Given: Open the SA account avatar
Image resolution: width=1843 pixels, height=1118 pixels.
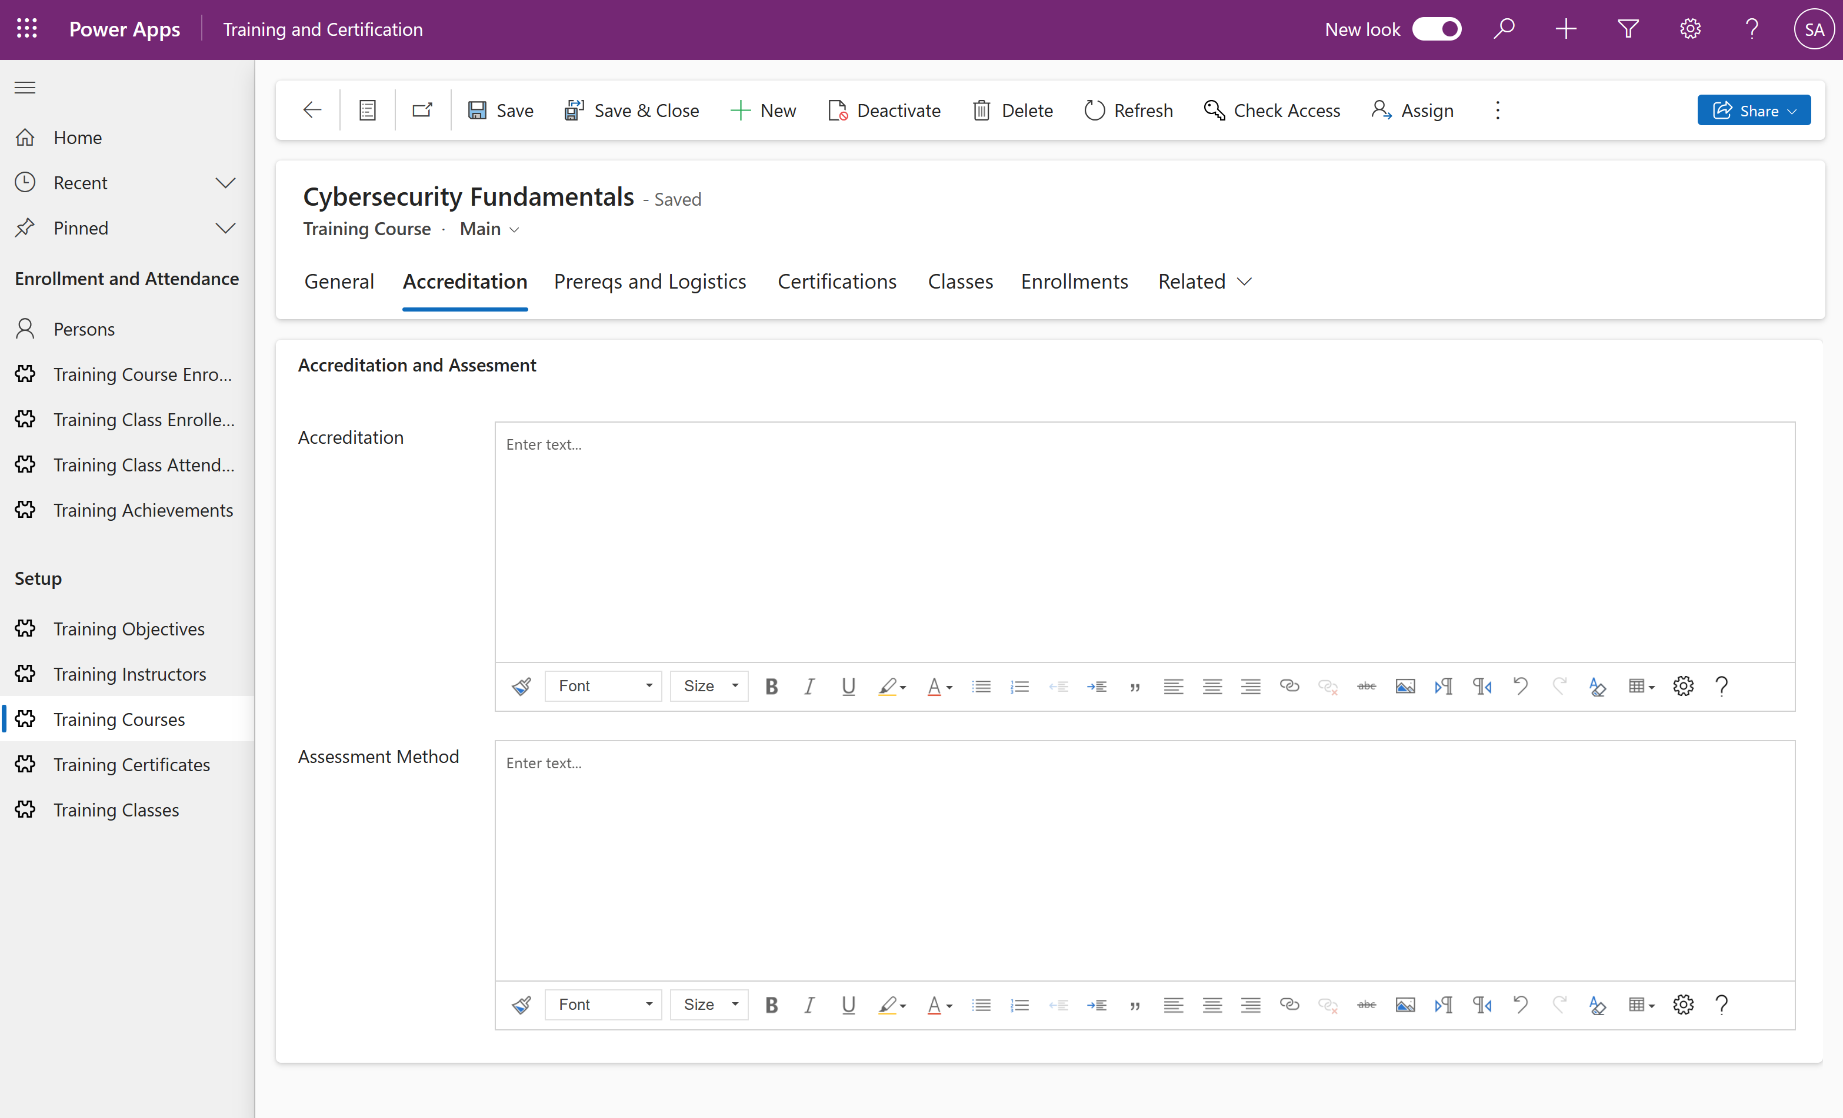Looking at the screenshot, I should point(1813,29).
